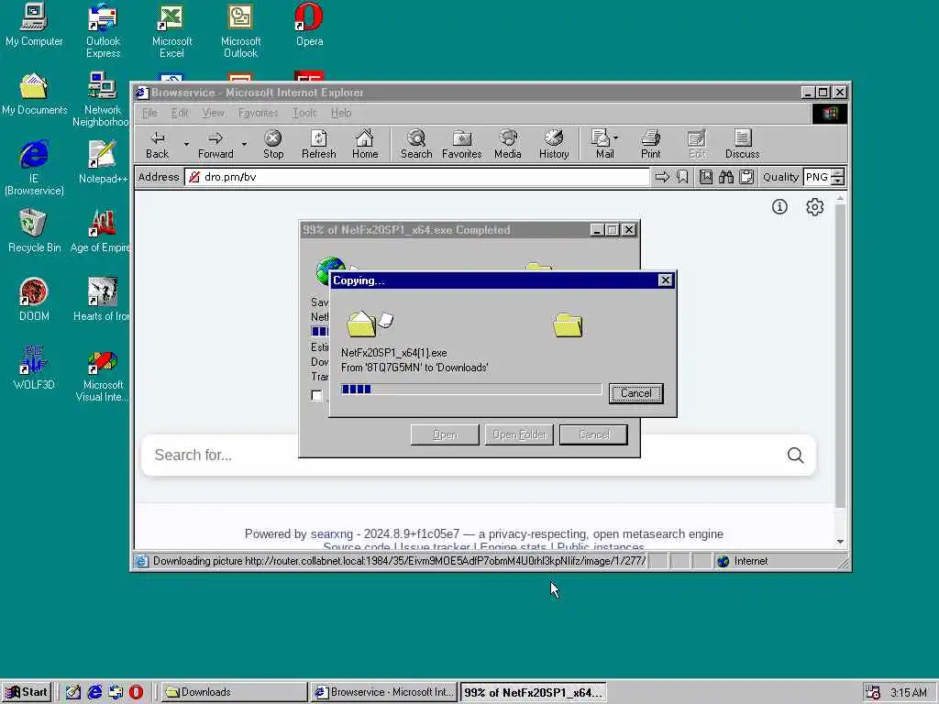Cancel the Copying dialog
Viewport: 939px width, 704px height.
pyautogui.click(x=636, y=393)
